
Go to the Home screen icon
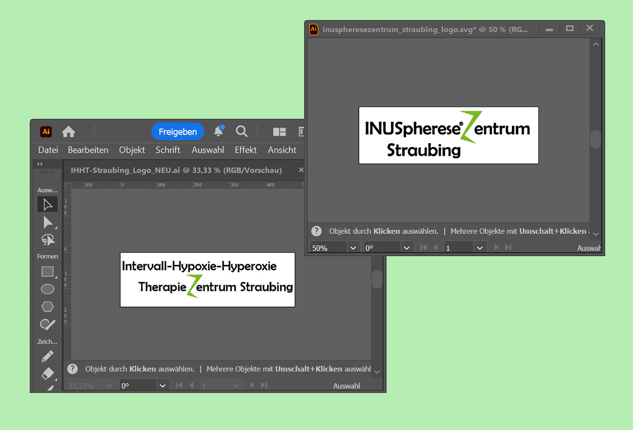(x=68, y=132)
